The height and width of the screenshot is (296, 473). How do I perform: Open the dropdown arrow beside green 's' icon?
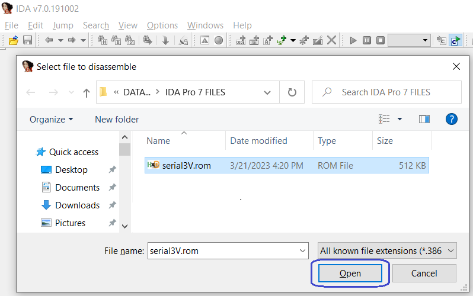[293, 40]
